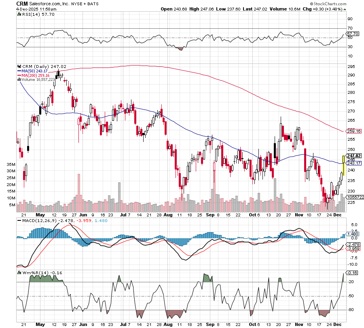This screenshot has height=328, width=364.
Task: Click the Volume bar legend icon
Action: click(18, 80)
